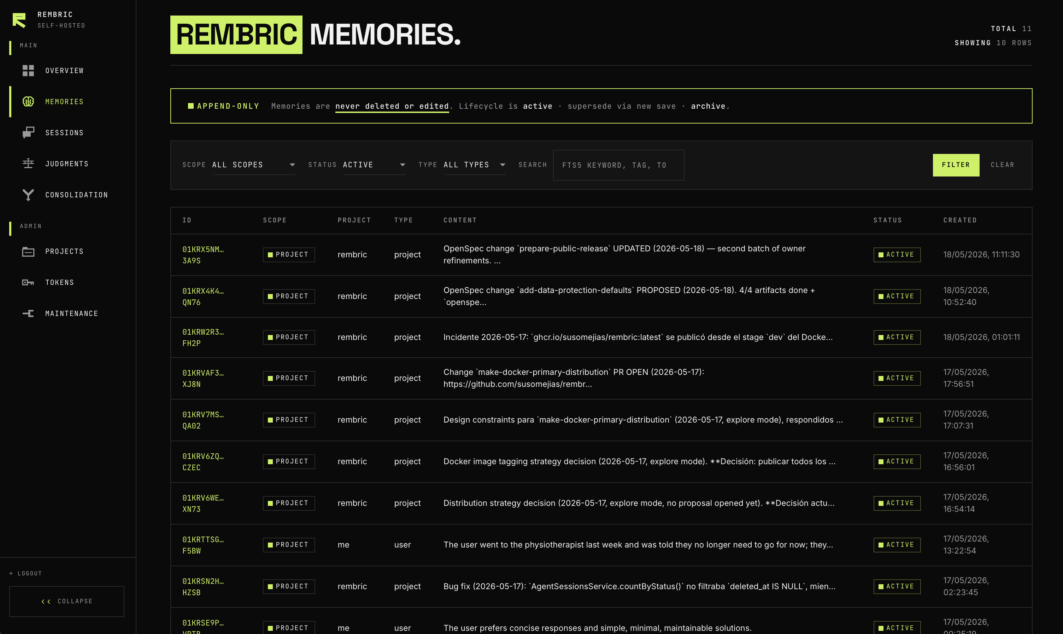
Task: Click ACTIVE status badge in 01KRTTSG row
Action: point(897,545)
